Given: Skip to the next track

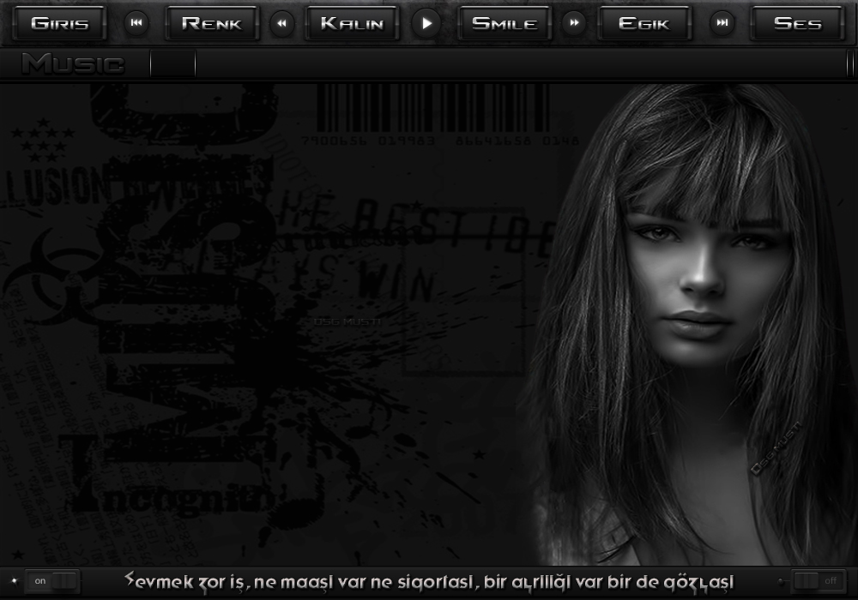Looking at the screenshot, I should [x=723, y=23].
